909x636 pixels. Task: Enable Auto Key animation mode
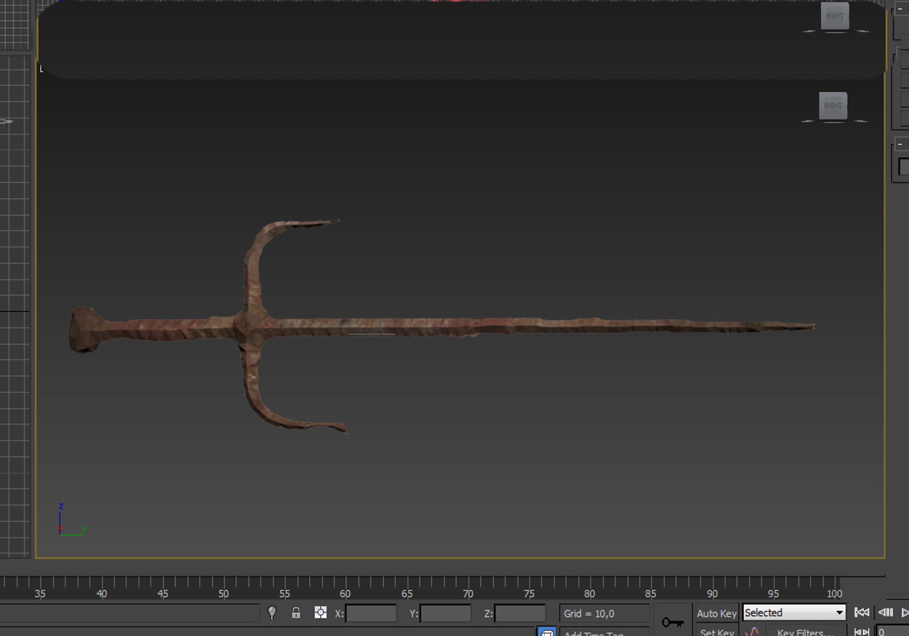pyautogui.click(x=716, y=613)
